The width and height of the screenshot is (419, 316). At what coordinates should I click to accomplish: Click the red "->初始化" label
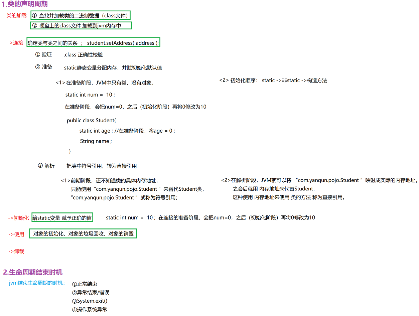pyautogui.click(x=18, y=218)
